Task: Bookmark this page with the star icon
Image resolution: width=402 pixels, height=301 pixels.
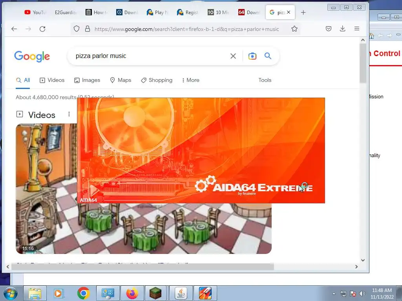Action: pyautogui.click(x=294, y=29)
